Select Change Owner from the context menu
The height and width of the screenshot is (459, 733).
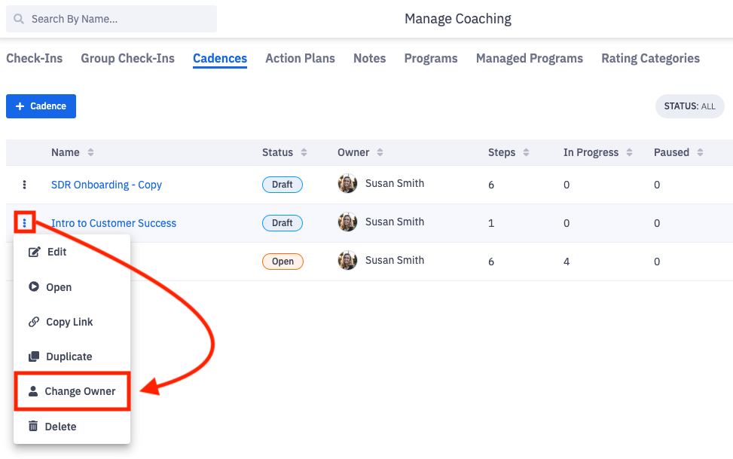click(x=80, y=391)
